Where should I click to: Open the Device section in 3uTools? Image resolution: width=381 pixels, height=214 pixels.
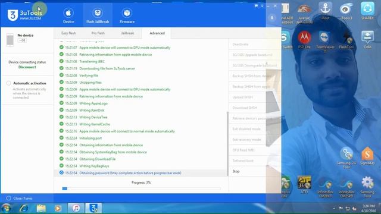[x=68, y=15]
